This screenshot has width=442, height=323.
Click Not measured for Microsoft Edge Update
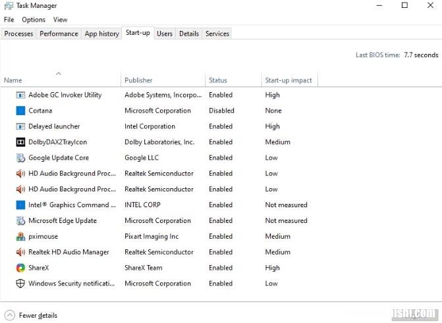[286, 221]
